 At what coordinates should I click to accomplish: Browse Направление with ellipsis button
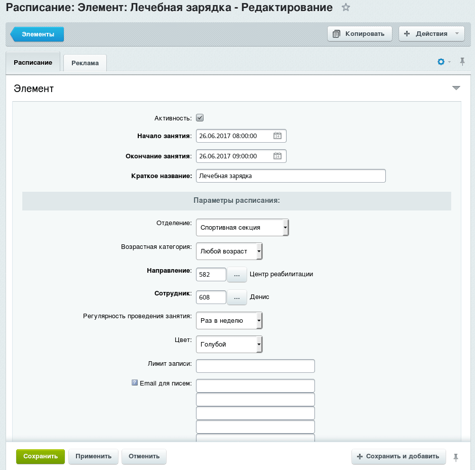pos(237,275)
